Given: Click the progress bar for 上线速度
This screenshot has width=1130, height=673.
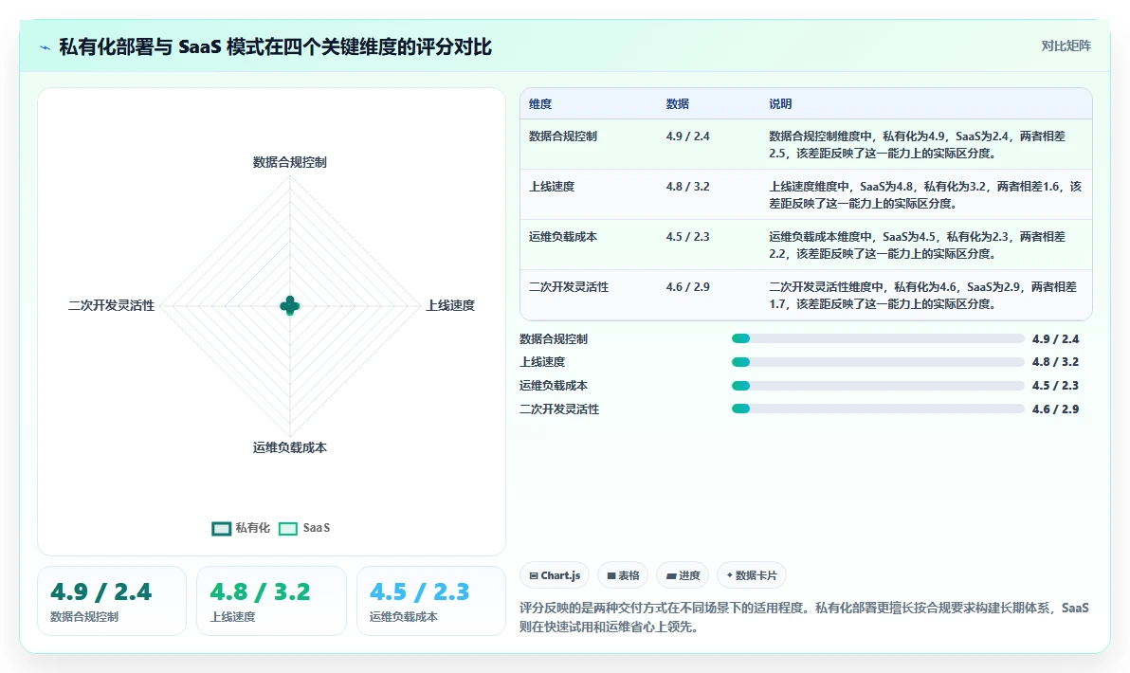Looking at the screenshot, I should (x=878, y=362).
